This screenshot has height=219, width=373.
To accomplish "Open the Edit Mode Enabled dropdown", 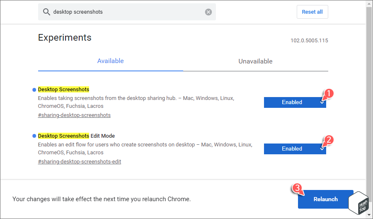I will click(x=295, y=149).
